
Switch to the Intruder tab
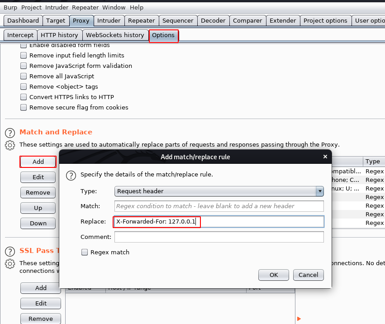pyautogui.click(x=109, y=21)
